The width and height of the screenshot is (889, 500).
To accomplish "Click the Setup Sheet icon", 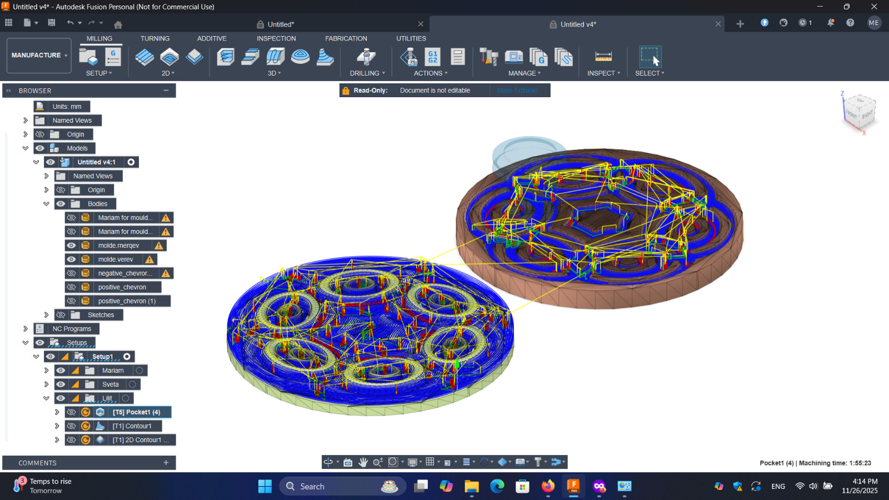I will click(457, 57).
